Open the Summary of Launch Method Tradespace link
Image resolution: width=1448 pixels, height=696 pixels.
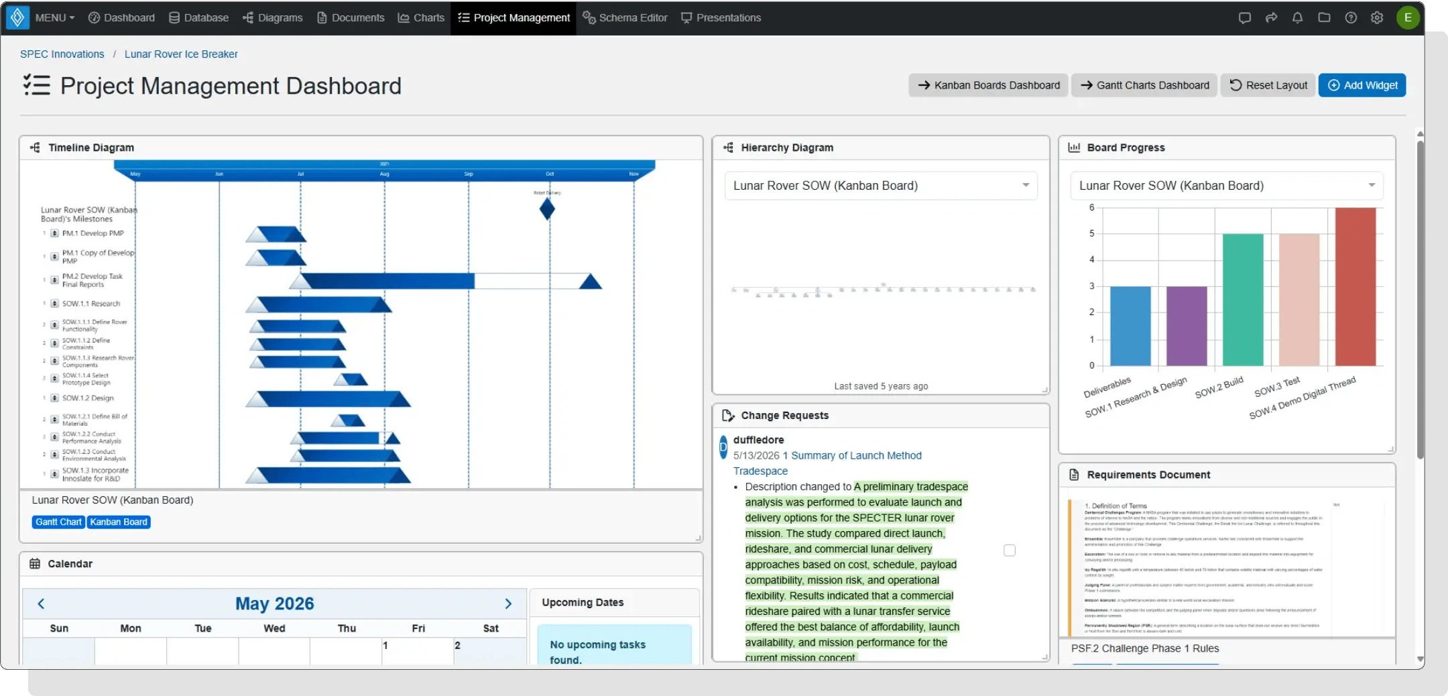(x=827, y=463)
